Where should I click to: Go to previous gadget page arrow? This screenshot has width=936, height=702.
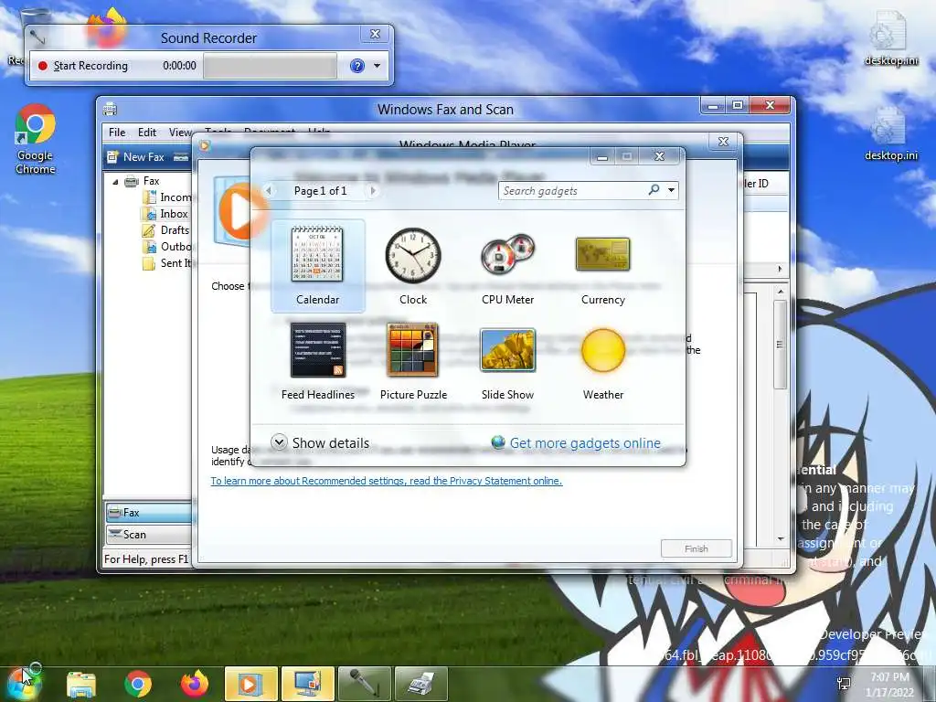pos(269,190)
